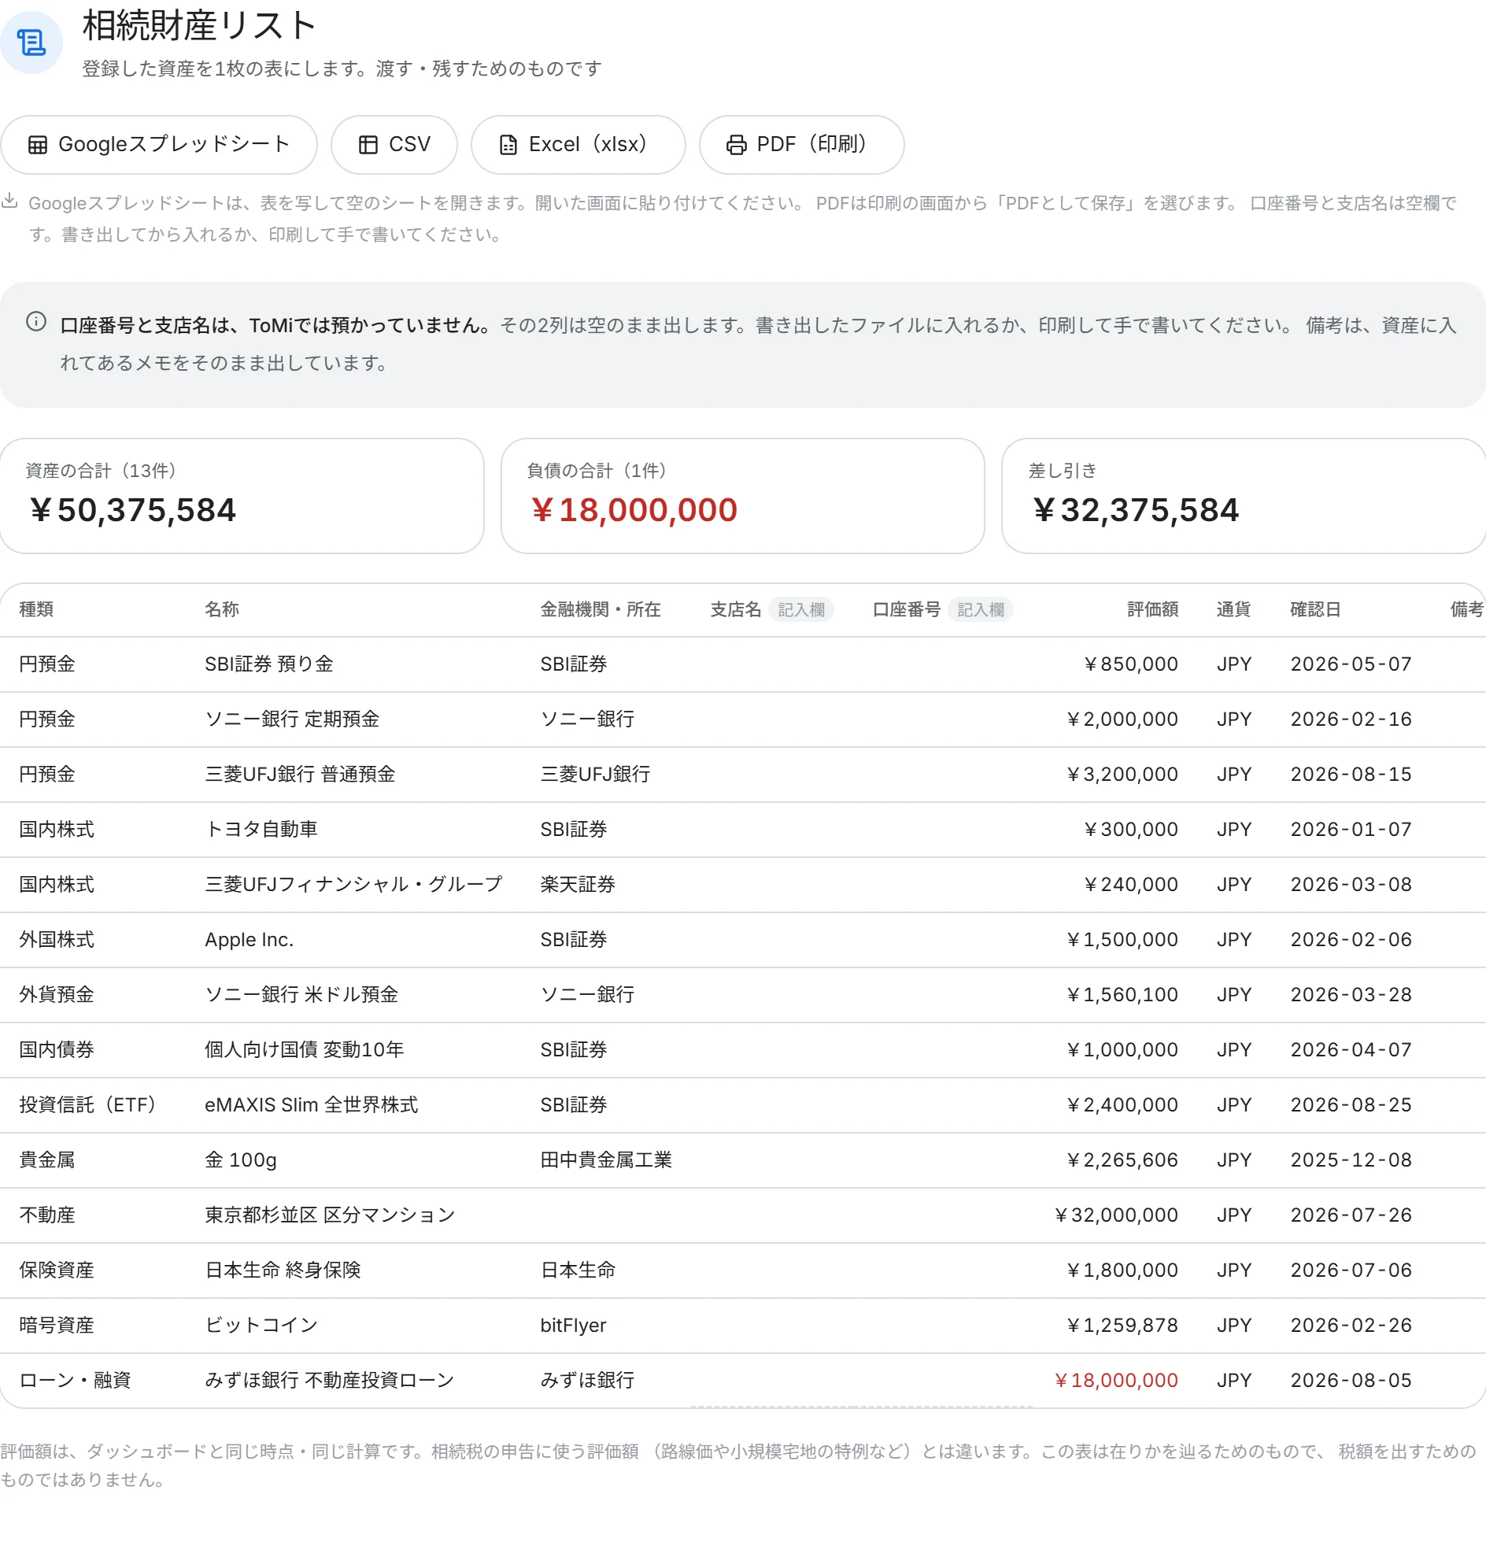The height and width of the screenshot is (1546, 1486).
Task: Click the 名称 column header
Action: click(222, 610)
